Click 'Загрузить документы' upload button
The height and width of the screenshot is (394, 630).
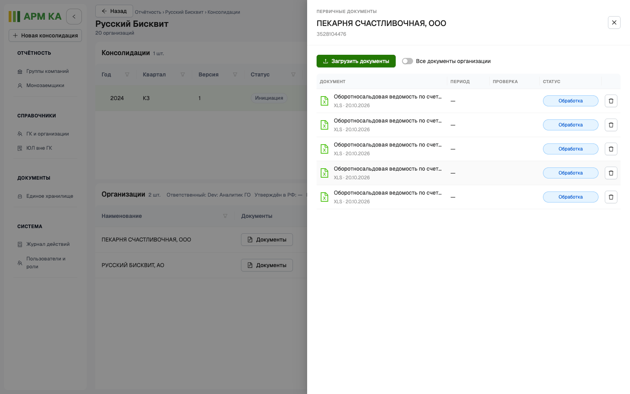click(356, 61)
